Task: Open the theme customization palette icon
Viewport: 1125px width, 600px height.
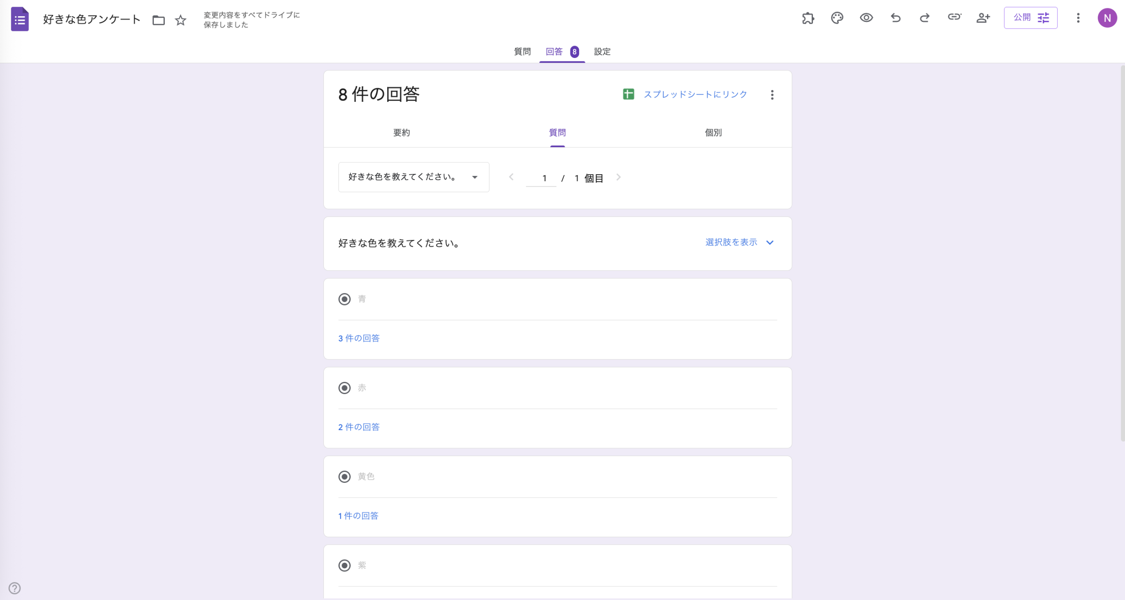Action: [x=837, y=18]
